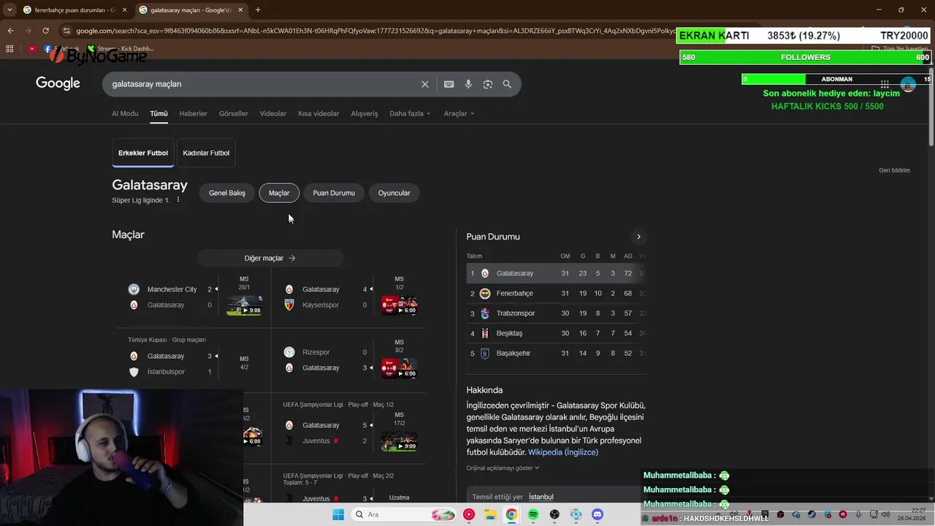Select Başakşehir row in standings table
This screenshot has width=935, height=526.
(x=557, y=354)
